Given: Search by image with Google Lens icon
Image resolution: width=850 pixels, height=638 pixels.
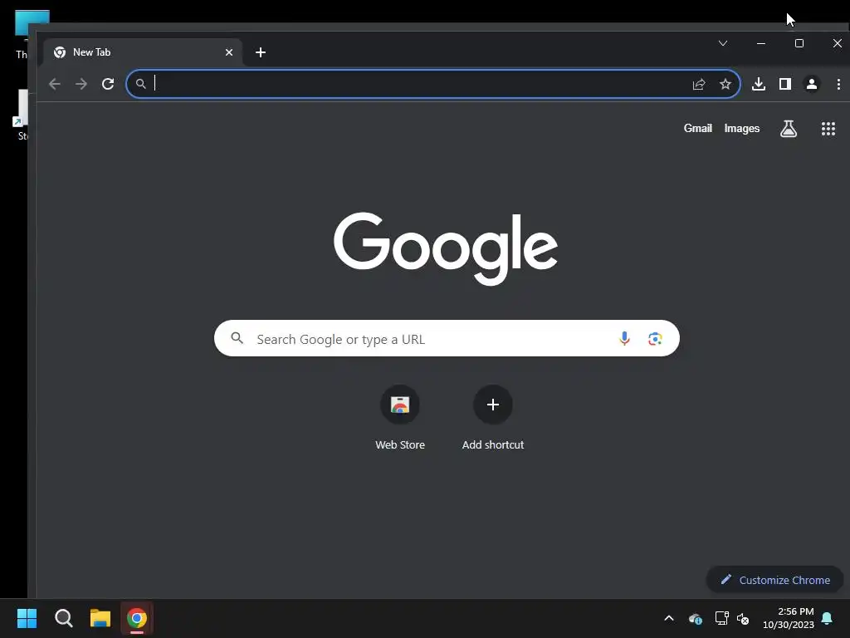Looking at the screenshot, I should pos(655,339).
